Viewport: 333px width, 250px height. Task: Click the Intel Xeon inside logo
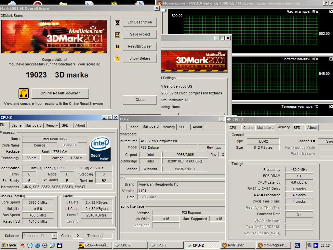[100, 148]
